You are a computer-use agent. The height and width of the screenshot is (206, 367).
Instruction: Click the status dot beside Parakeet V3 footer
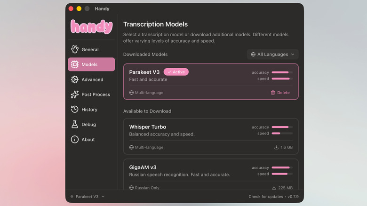[x=72, y=197]
